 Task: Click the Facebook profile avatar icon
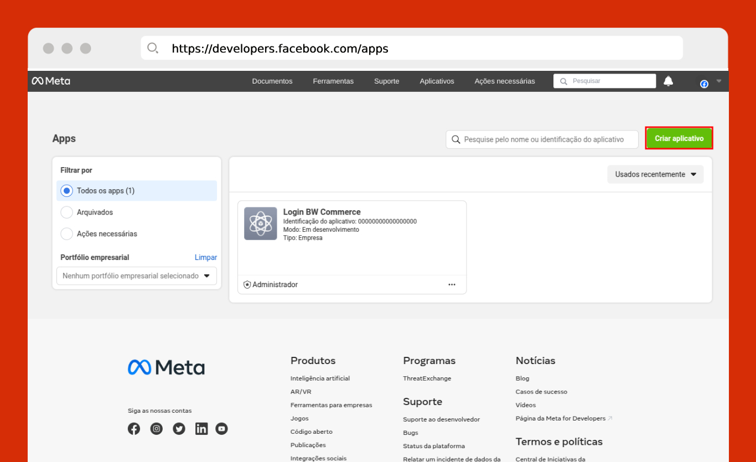tap(704, 84)
